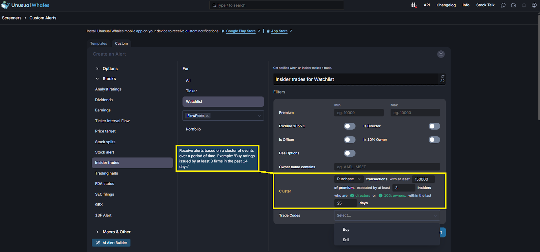Viewport: 540px width, 252px height.
Task: Click the Premium Min input field
Action: 359,113
